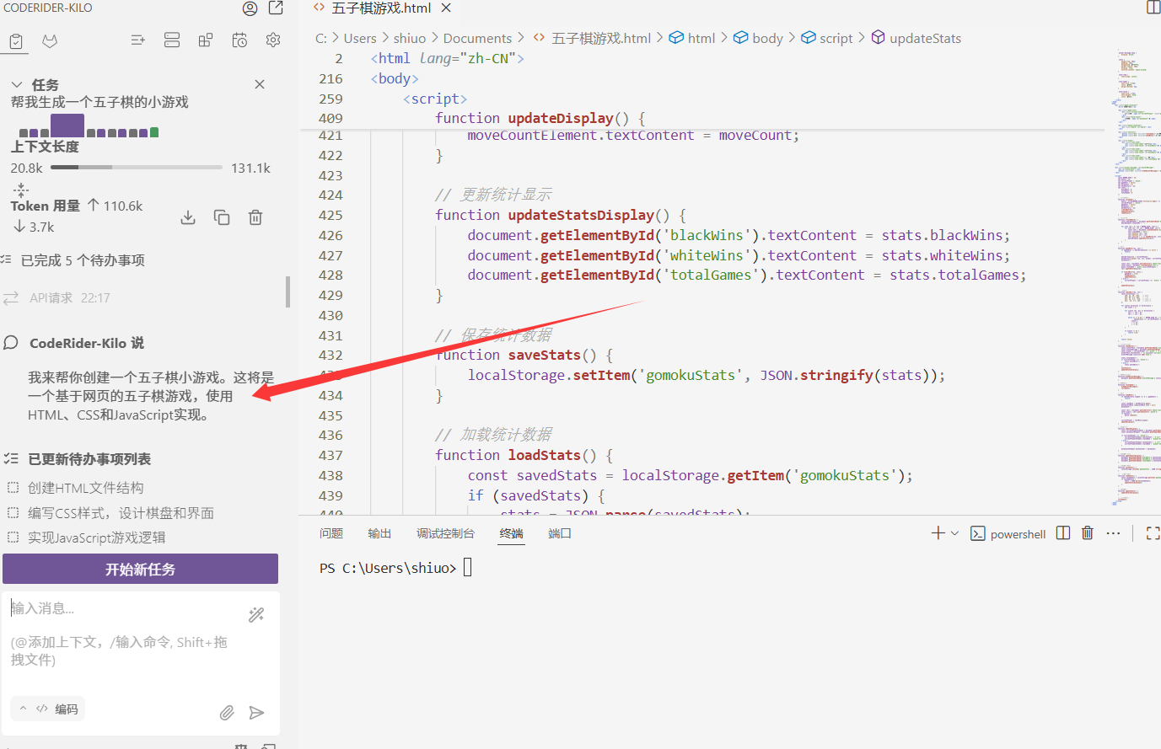Click the split editor icon
1161x749 pixels.
1153,8
